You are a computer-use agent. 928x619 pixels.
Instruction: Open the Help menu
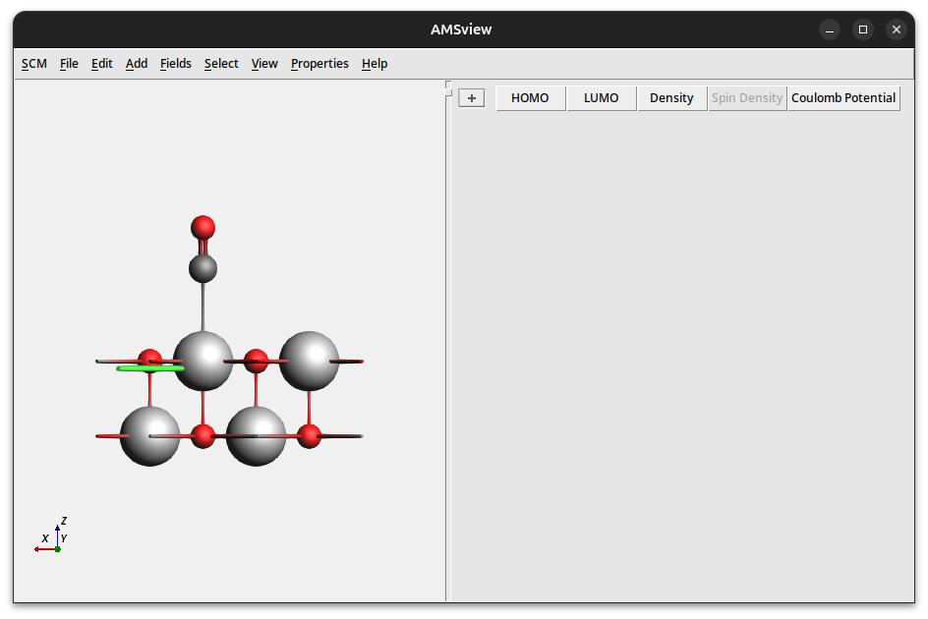click(x=375, y=64)
